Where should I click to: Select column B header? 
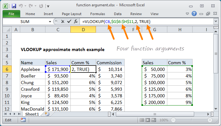[x=33, y=30]
